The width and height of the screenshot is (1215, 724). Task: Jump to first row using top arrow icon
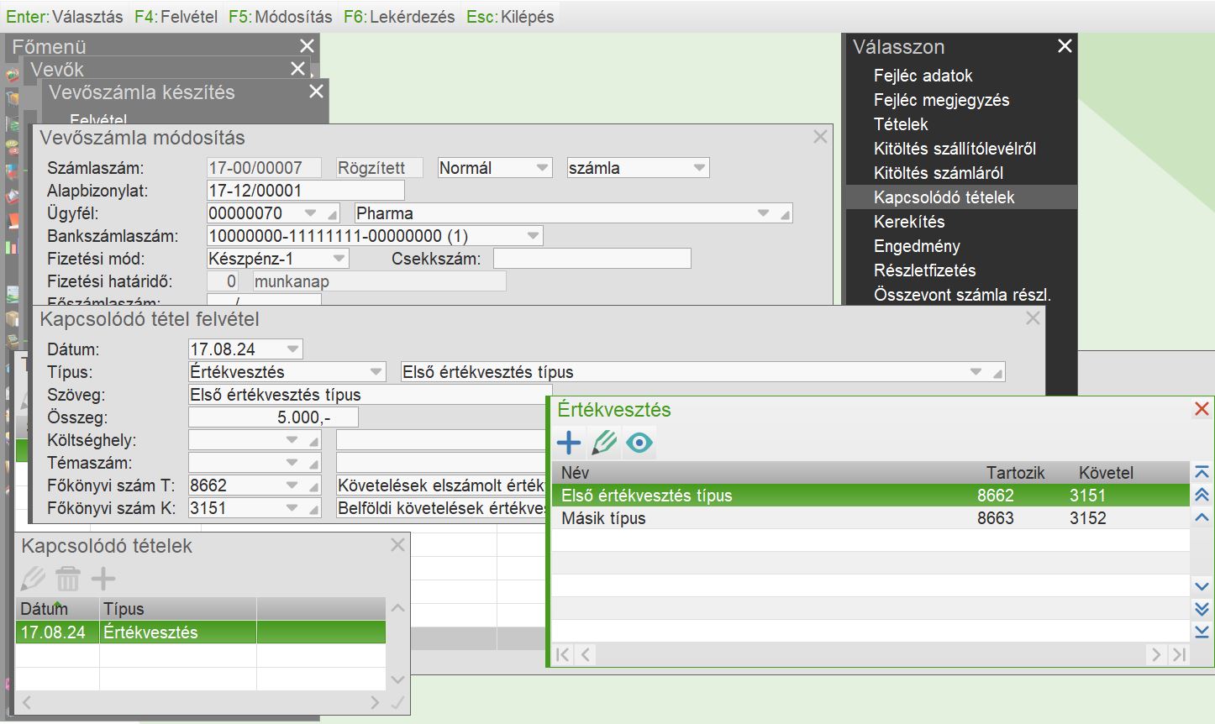tap(1202, 473)
